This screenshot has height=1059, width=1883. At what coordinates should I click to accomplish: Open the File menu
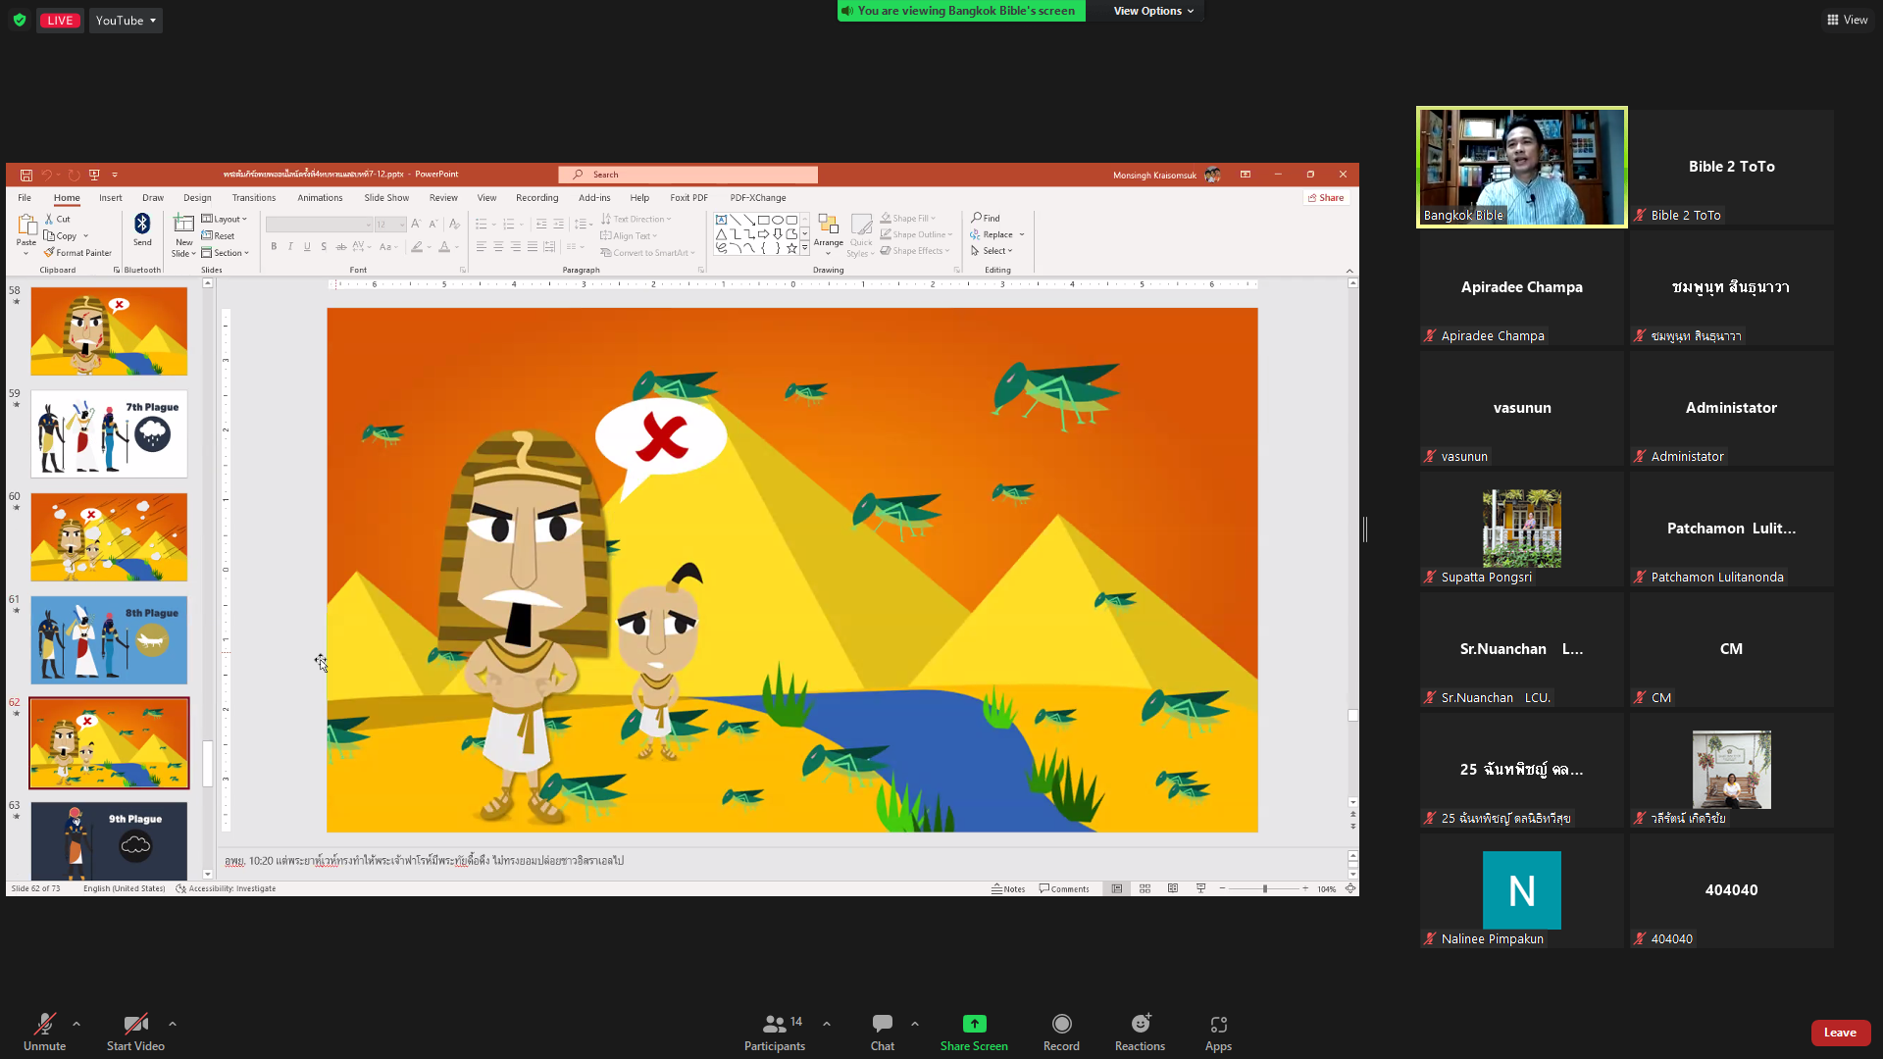coord(25,197)
